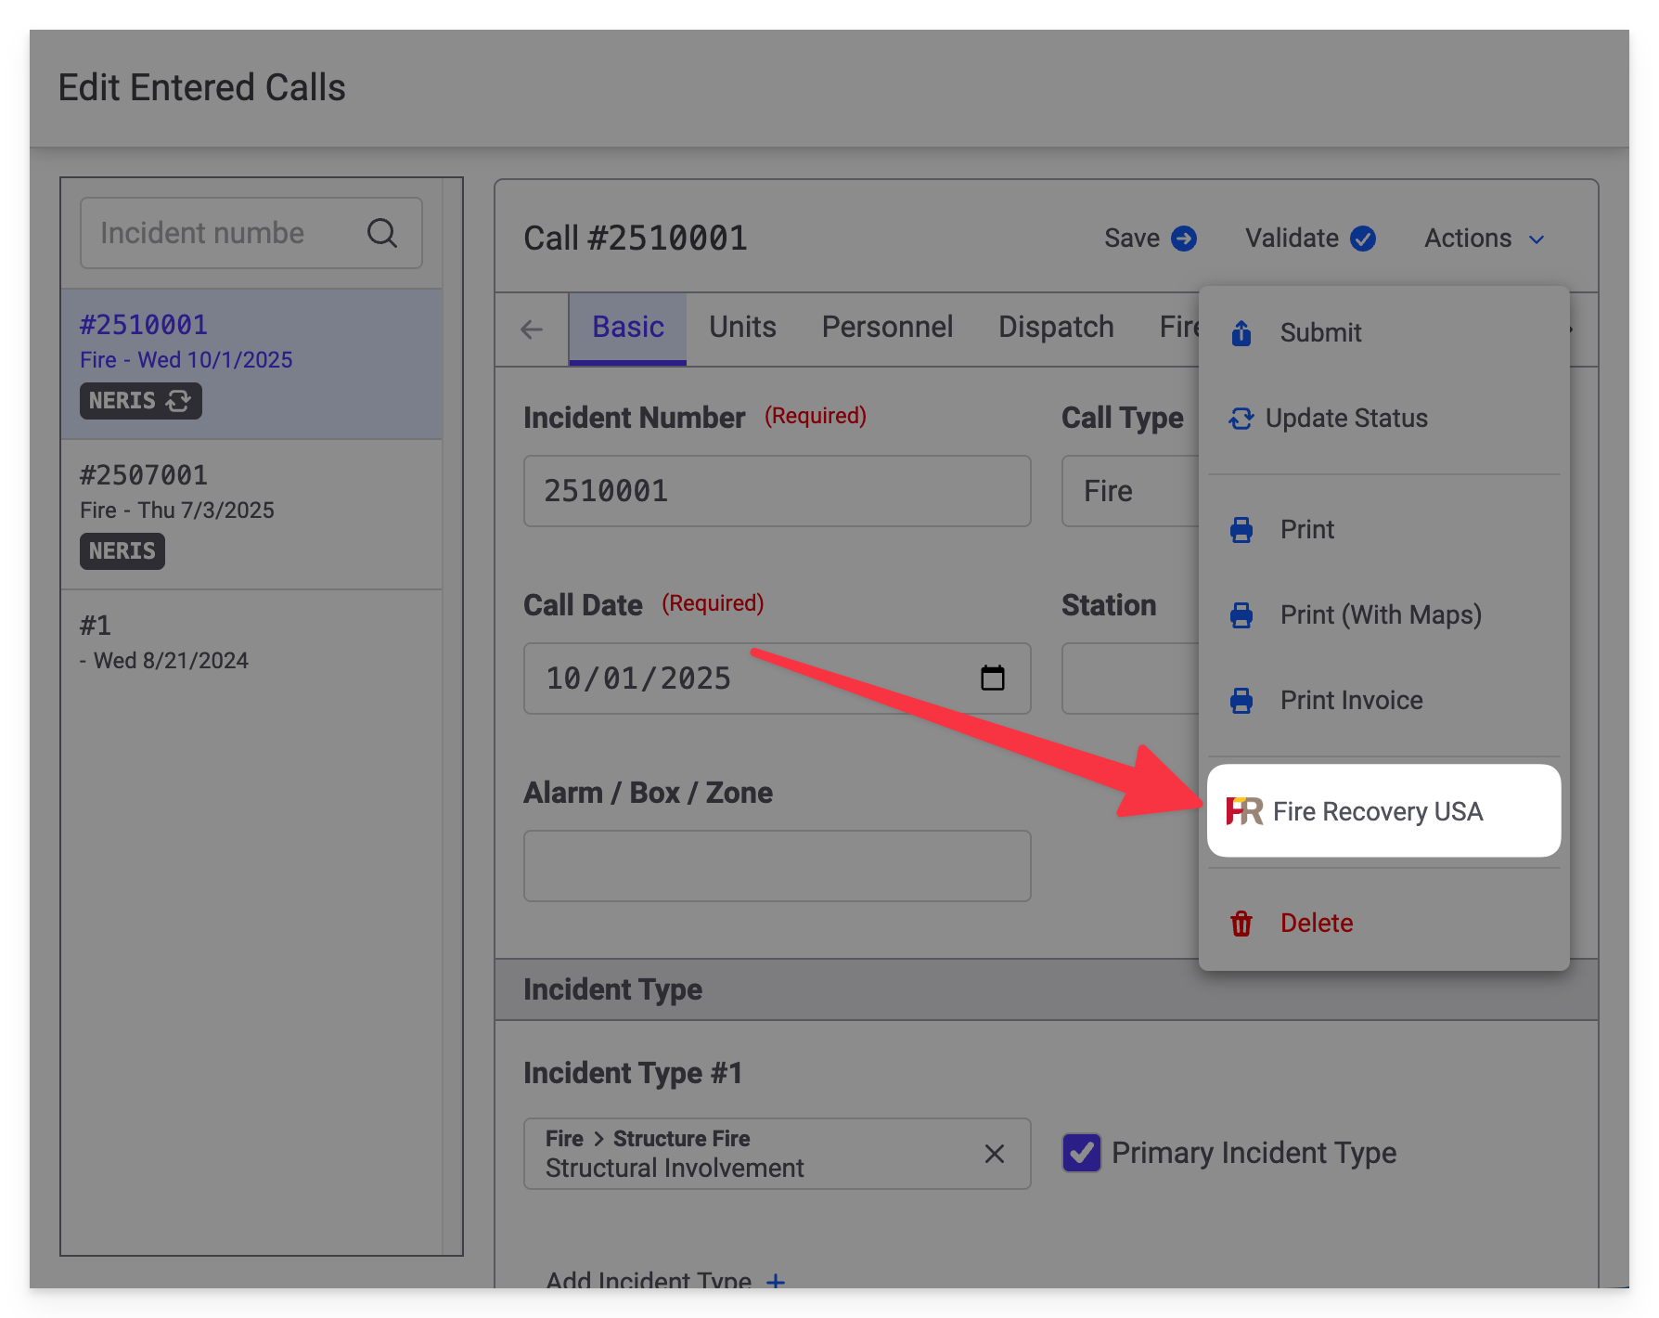Click Update Status in the Actions menu

pyautogui.click(x=1345, y=419)
